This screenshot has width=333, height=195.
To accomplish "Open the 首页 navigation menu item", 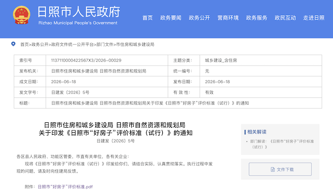I will point(147,18).
